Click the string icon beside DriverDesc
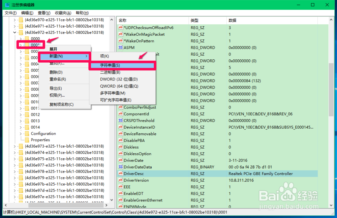The height and width of the screenshot is (218, 337). click(121, 174)
